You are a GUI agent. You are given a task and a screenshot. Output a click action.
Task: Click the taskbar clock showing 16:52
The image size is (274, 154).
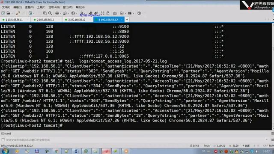pyautogui.click(x=266, y=151)
